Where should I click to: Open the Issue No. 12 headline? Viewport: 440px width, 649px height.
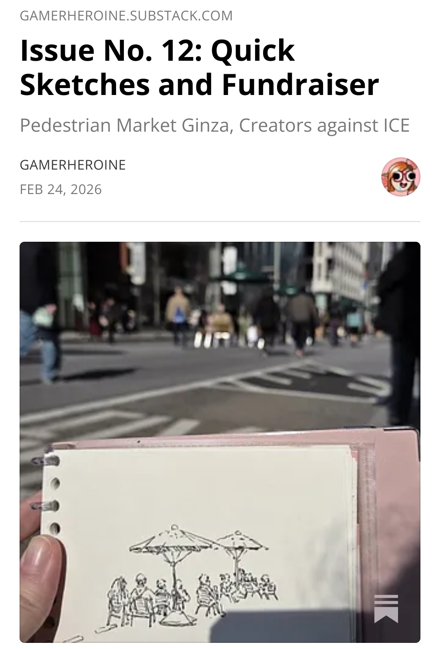pyautogui.click(x=199, y=67)
